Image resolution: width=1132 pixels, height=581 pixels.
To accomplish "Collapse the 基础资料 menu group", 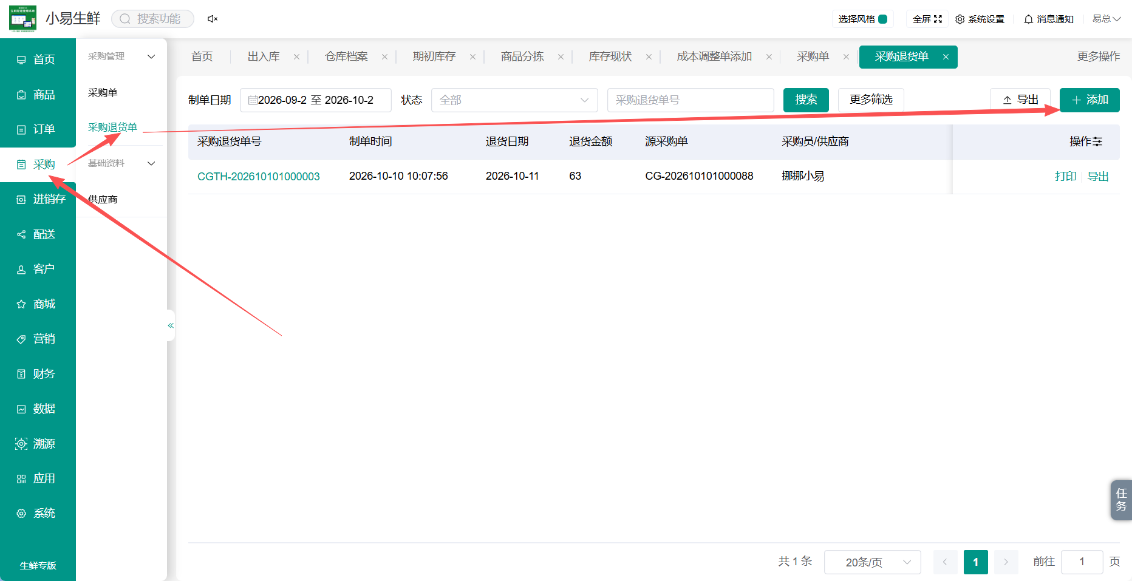I will [x=151, y=163].
